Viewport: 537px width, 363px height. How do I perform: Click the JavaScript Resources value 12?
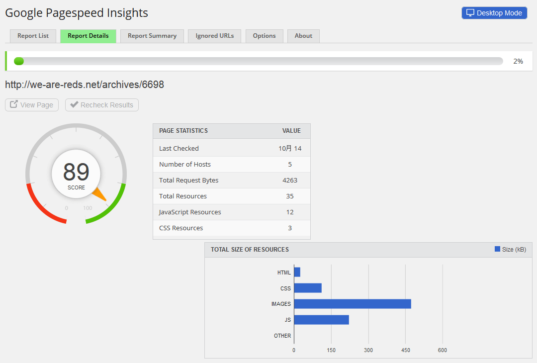[x=290, y=212]
